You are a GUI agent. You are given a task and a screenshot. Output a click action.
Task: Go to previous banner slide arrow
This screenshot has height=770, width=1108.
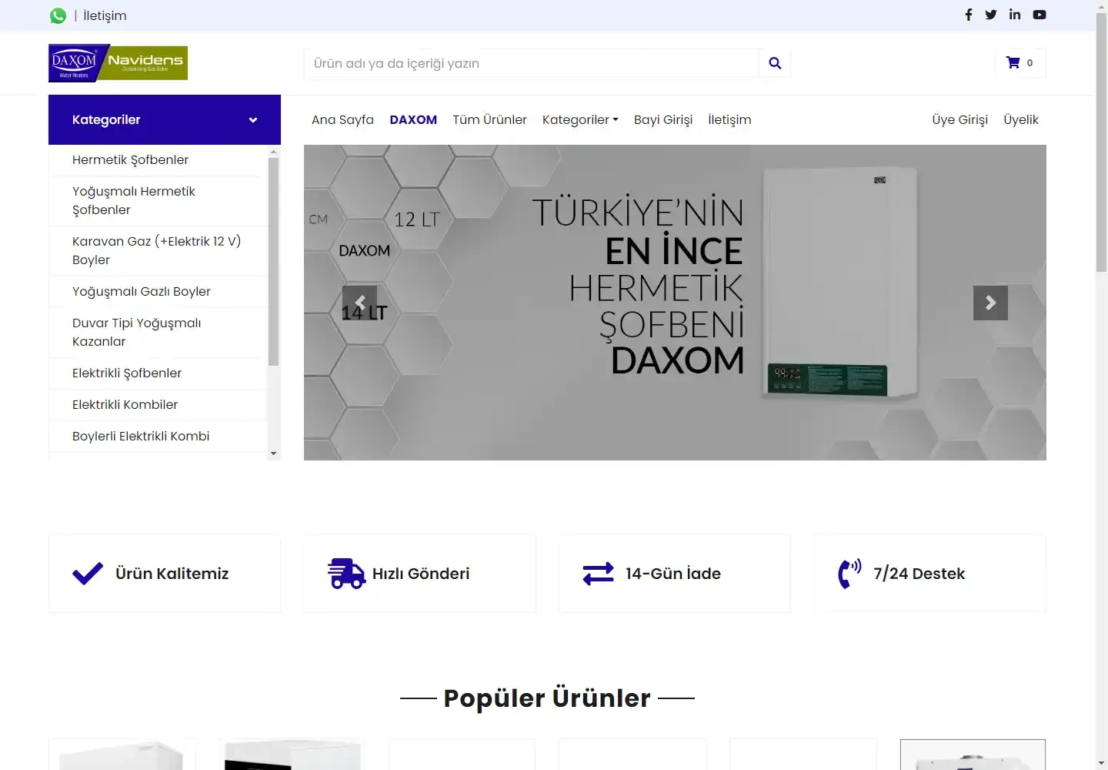pos(359,303)
